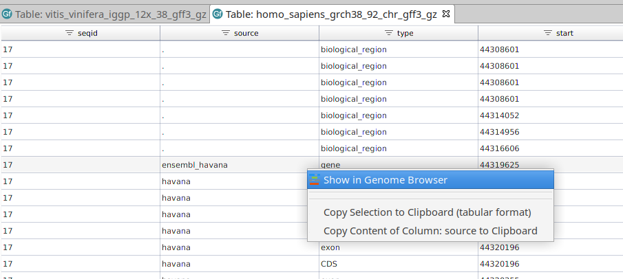
Task: Open the type column filter icon
Action: tap(388, 33)
